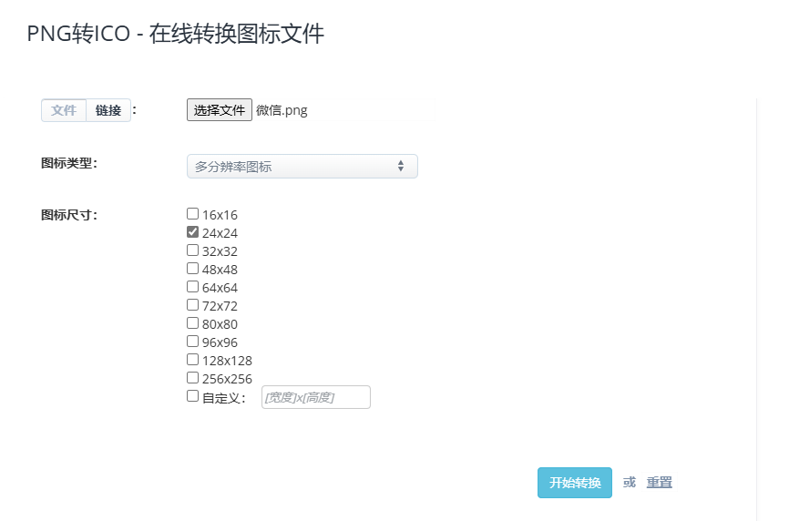
Task: Select the 48x48 icon size
Action: tap(192, 269)
